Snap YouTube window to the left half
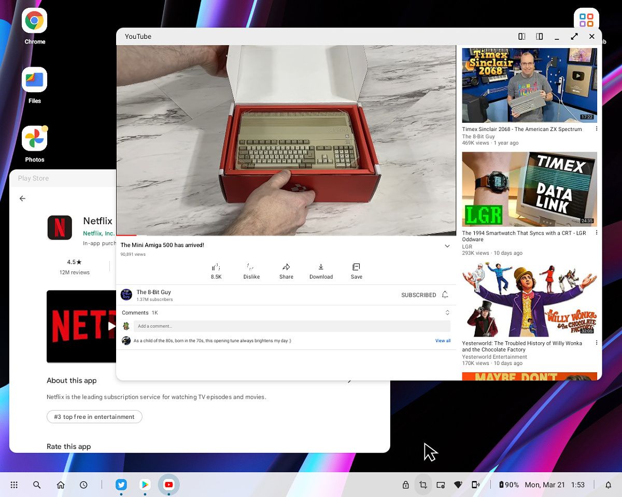The width and height of the screenshot is (622, 497). [522, 36]
